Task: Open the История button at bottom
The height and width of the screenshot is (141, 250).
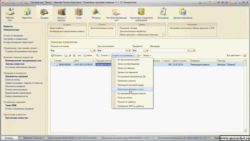Action: pos(9,138)
